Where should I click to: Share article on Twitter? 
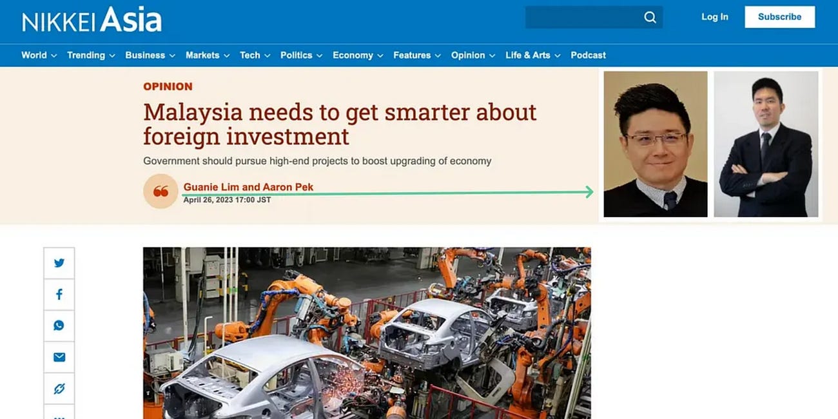pos(59,263)
